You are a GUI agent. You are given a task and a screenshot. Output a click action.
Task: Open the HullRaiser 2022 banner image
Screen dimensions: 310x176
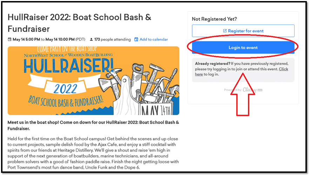[93, 81]
